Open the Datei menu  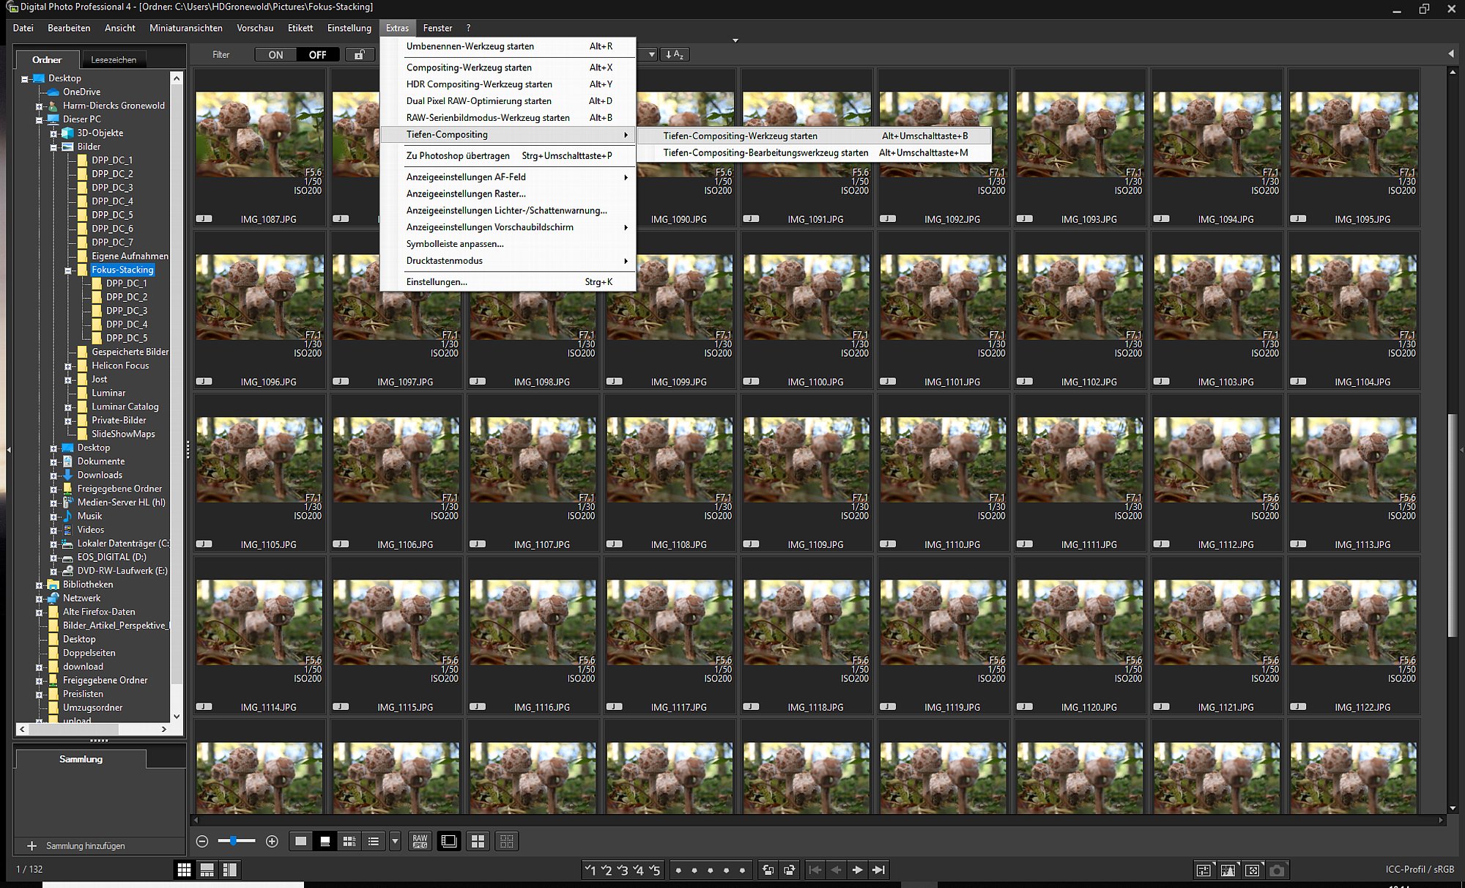(23, 28)
